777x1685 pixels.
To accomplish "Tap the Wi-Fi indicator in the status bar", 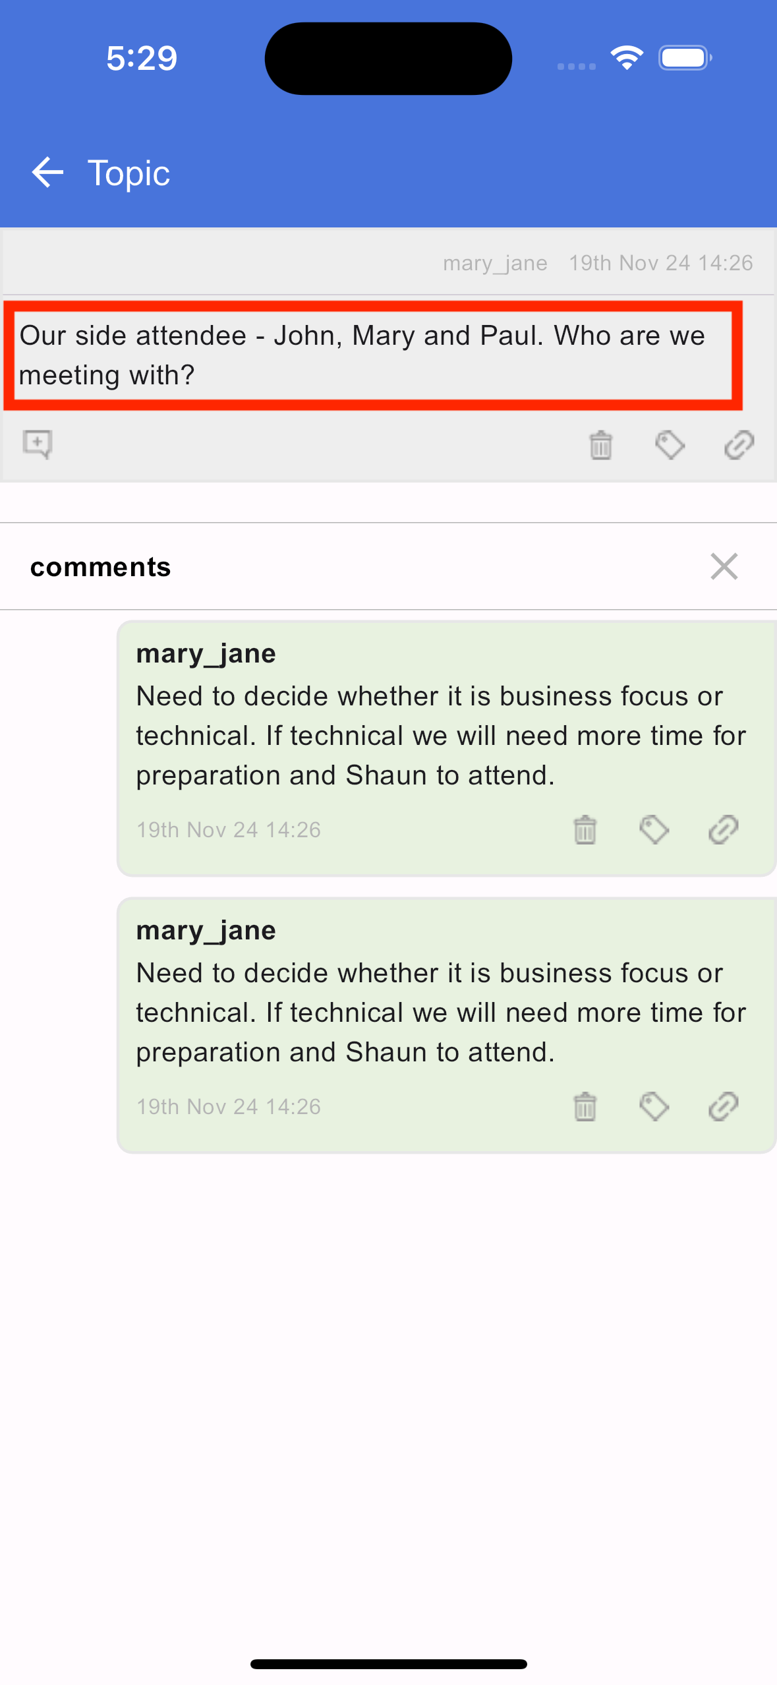I will pos(627,58).
